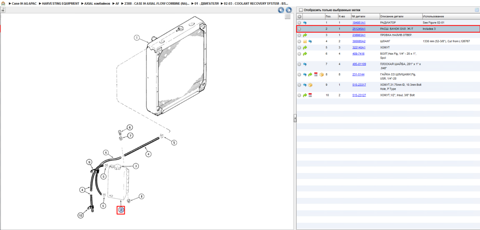The height and width of the screenshot is (230, 480).
Task: Click the next figure arrow button
Action: [288, 10]
